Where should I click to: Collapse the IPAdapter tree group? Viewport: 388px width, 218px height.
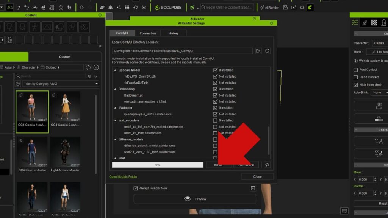[115, 108]
